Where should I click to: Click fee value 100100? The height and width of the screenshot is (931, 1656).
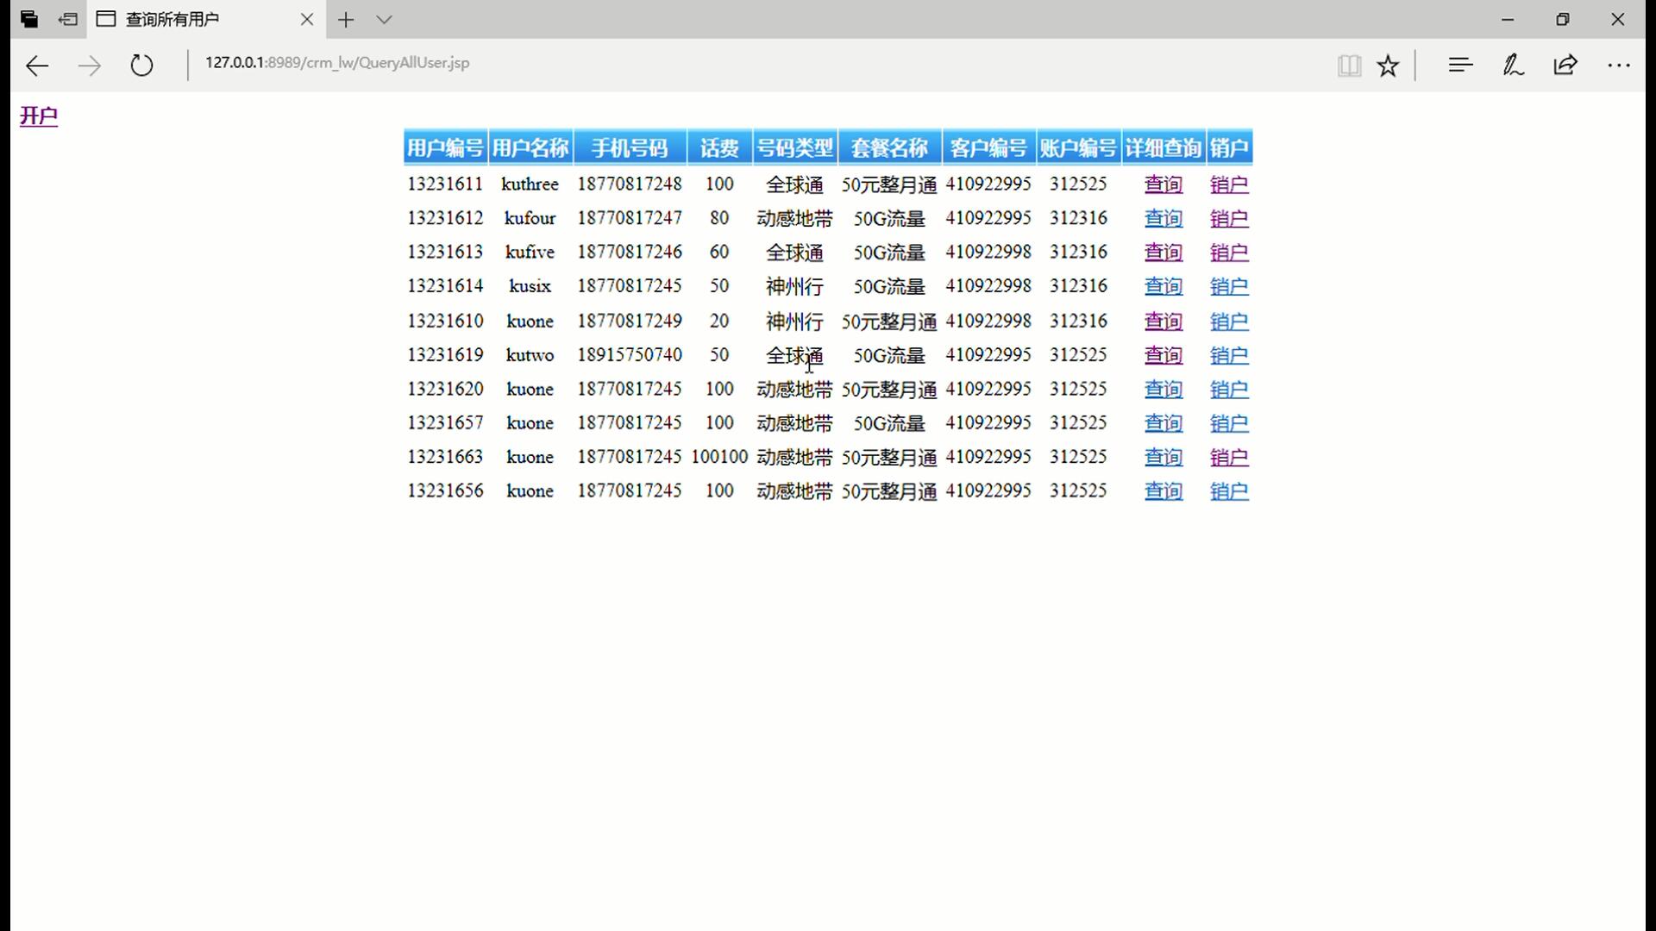pyautogui.click(x=719, y=457)
